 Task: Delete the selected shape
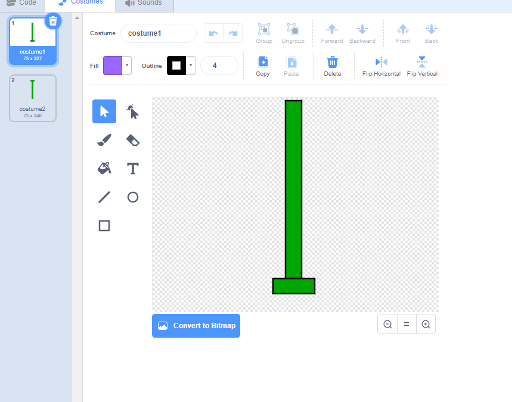pos(333,66)
